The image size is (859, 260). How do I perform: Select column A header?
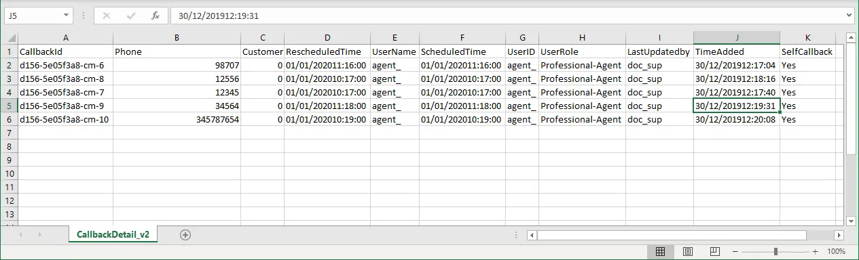[x=65, y=38]
